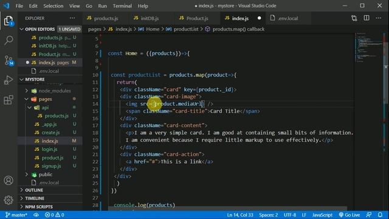Open the Terminal menu
The image size is (389, 219).
[x=122, y=5]
